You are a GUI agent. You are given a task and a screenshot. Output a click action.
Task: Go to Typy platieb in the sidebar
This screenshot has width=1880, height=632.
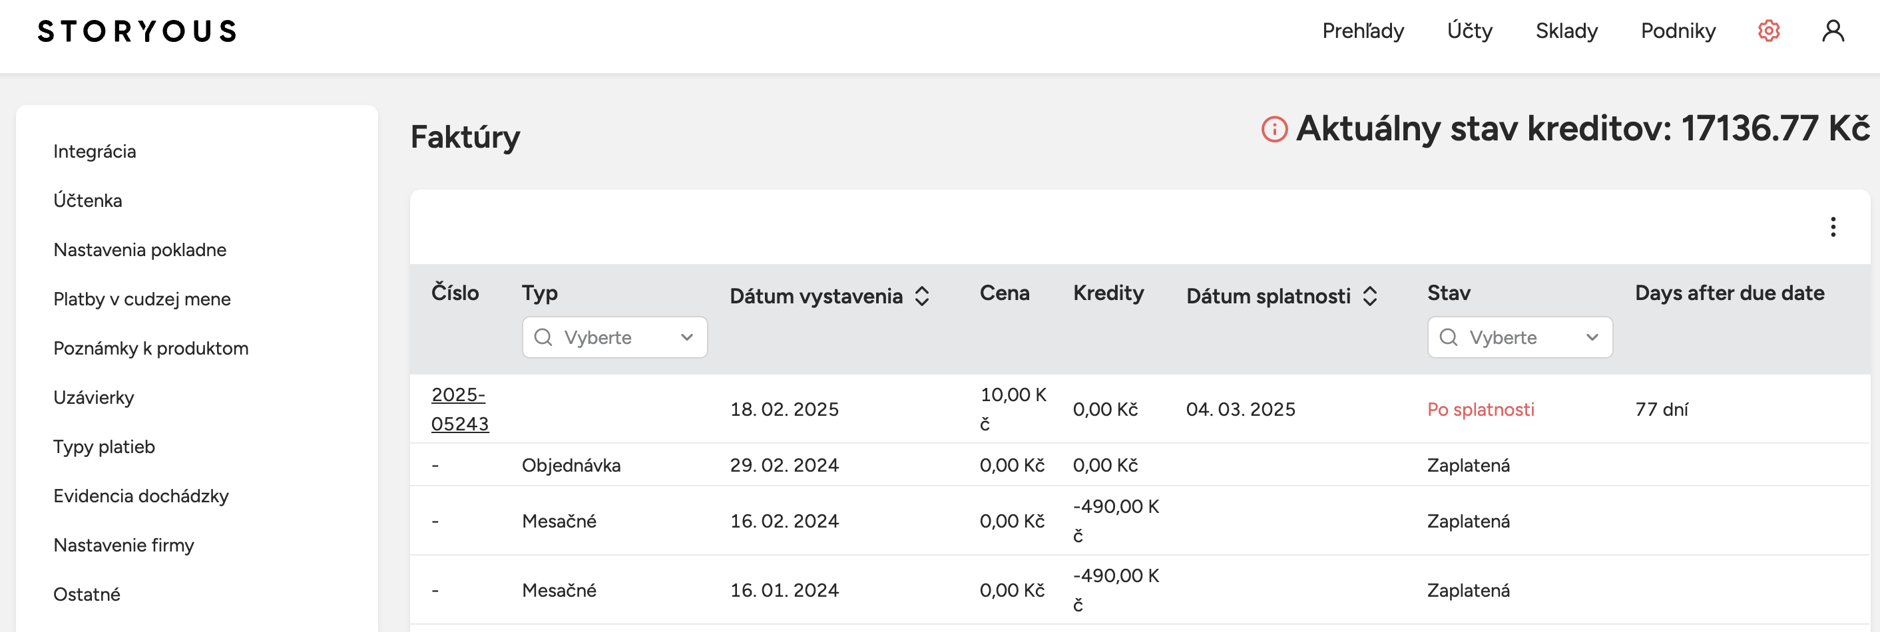[105, 447]
